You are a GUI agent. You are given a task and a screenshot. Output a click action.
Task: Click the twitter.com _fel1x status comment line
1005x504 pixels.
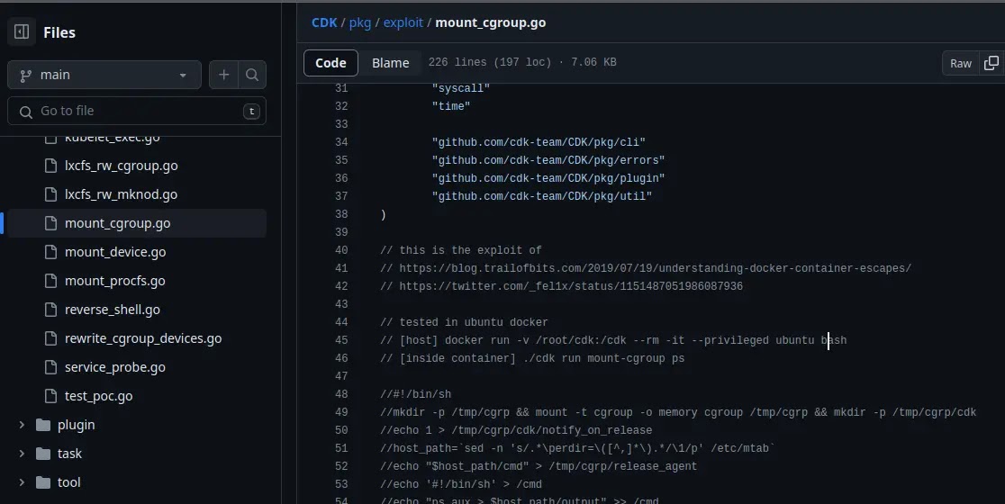point(561,286)
